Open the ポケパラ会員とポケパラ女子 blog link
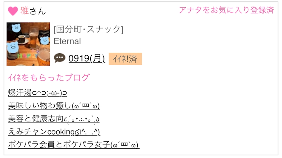This screenshot has width=282, height=158. [74, 145]
